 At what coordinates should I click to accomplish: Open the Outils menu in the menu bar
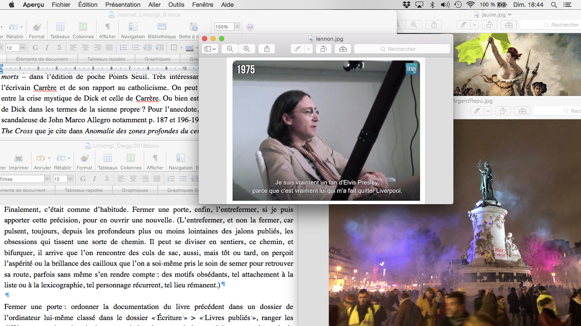(176, 5)
